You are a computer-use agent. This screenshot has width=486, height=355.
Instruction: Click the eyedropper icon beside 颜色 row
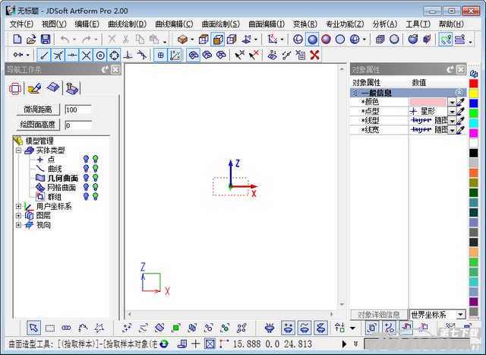[x=460, y=101]
